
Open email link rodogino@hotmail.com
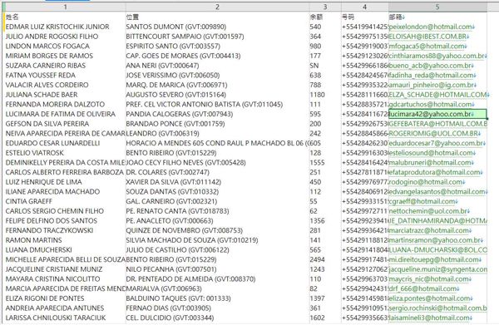[x=426, y=182]
